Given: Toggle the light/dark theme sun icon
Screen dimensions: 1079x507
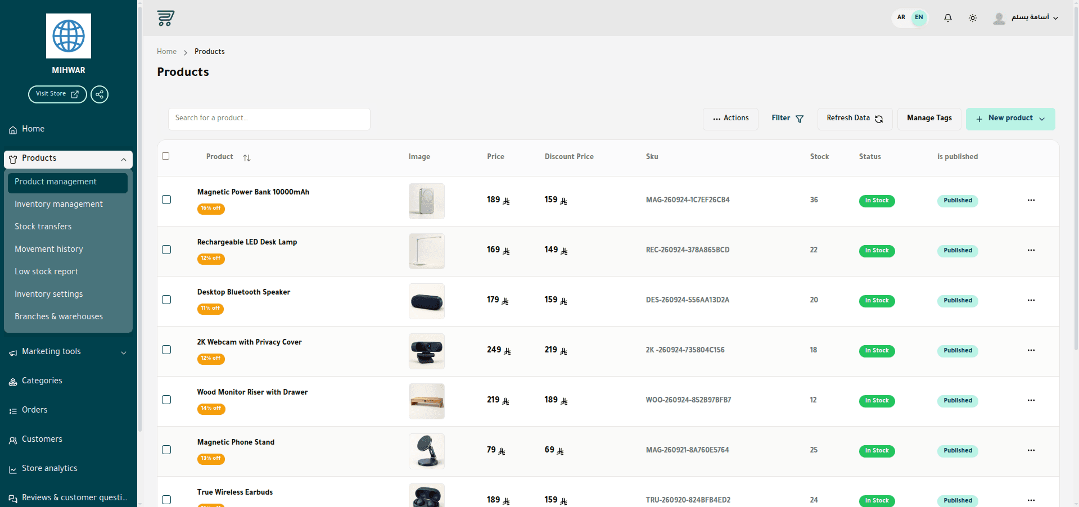Looking at the screenshot, I should [973, 18].
